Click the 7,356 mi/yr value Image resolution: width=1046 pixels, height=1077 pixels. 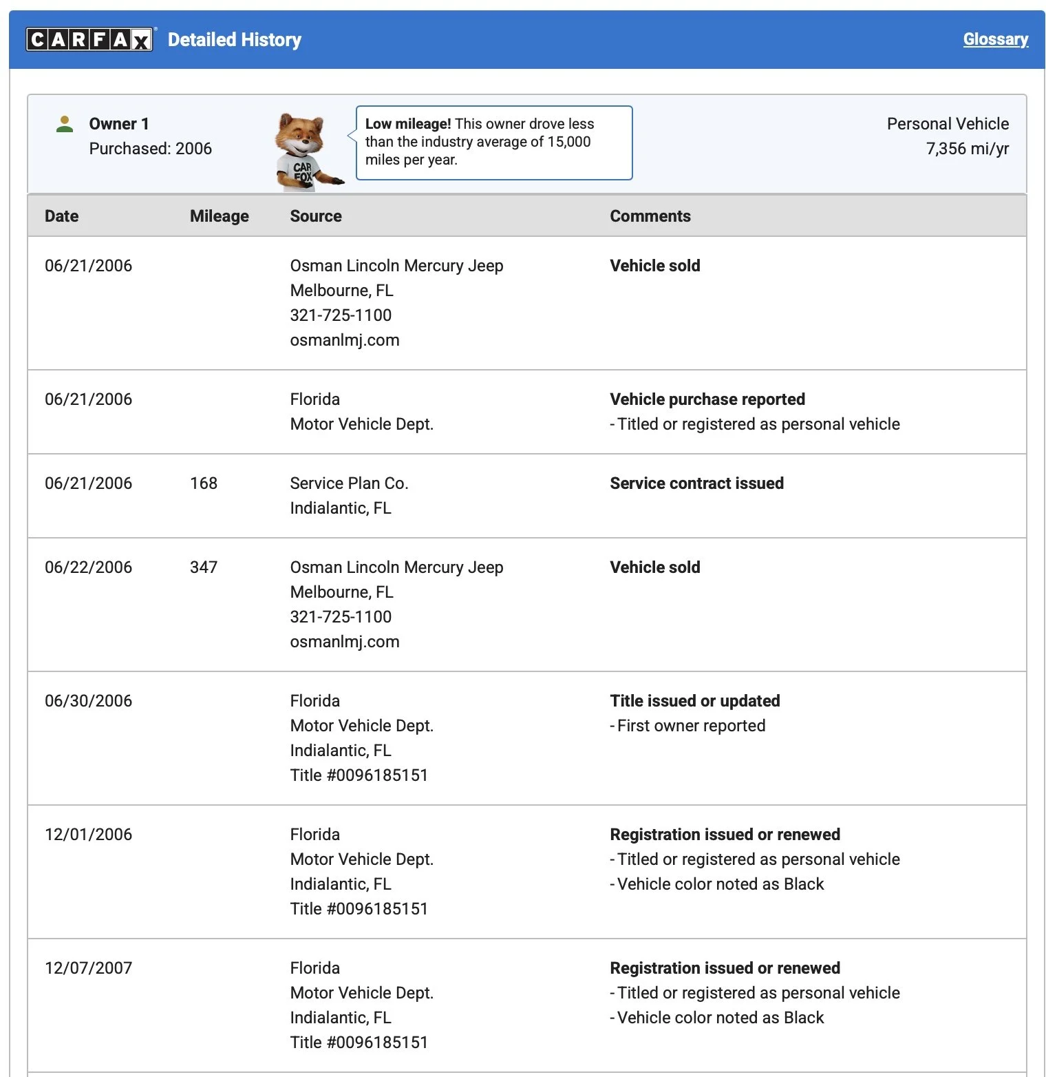967,149
